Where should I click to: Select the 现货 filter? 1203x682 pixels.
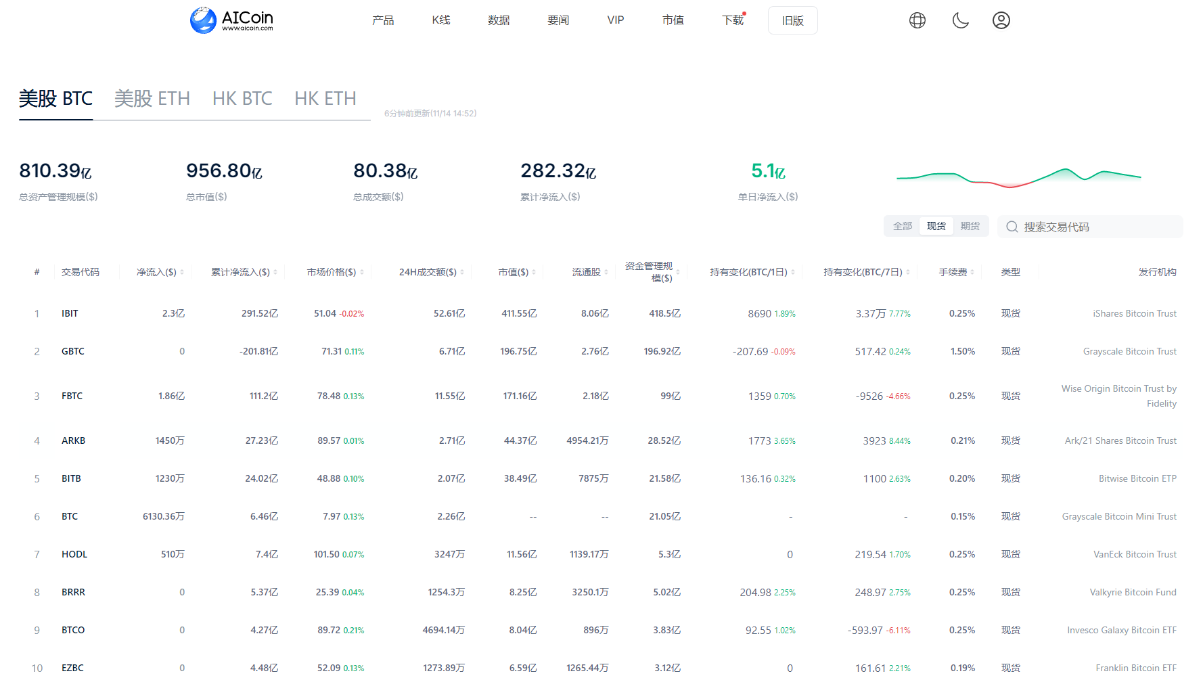936,226
